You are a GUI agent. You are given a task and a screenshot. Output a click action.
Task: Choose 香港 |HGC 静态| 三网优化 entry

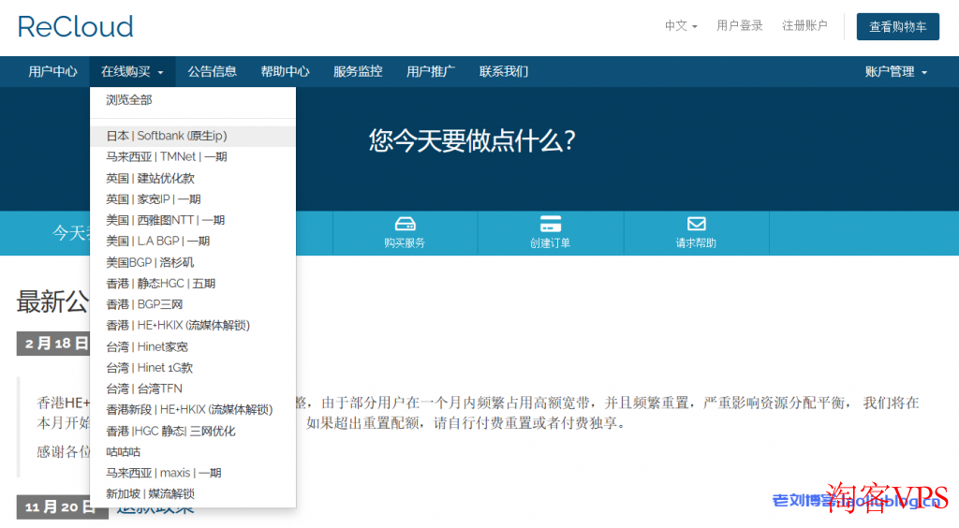[193, 432]
